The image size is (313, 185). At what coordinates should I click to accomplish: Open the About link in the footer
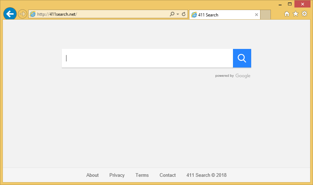click(93, 175)
